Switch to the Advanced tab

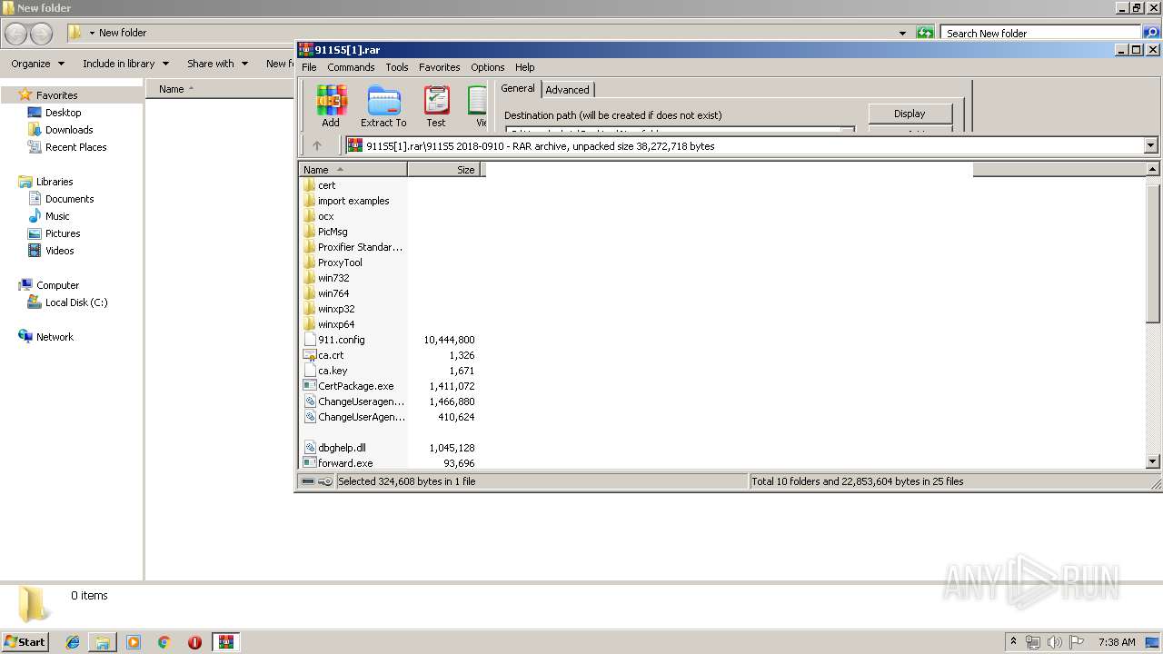click(567, 90)
